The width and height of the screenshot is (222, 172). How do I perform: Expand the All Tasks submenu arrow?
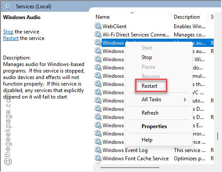[x=185, y=99]
